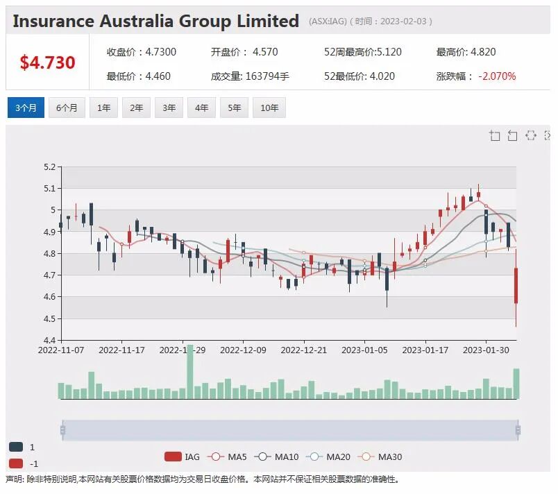Image resolution: width=558 pixels, height=494 pixels.
Task: Show the 10年 chart range
Action: [x=269, y=108]
